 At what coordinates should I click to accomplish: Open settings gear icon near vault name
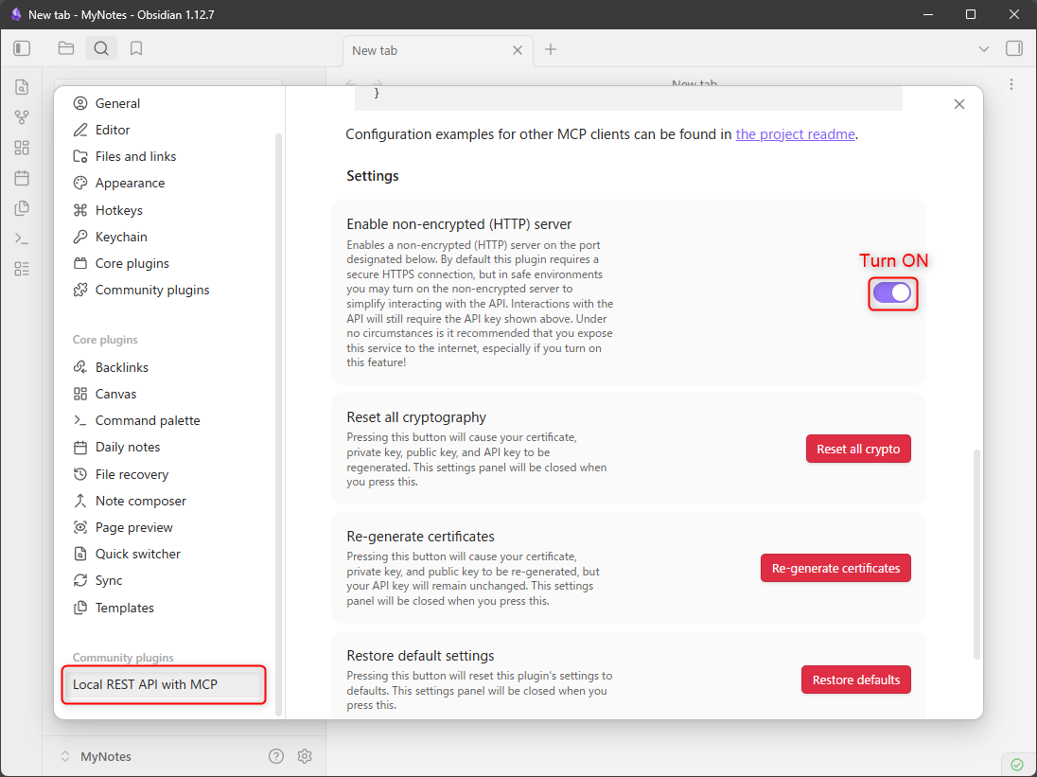(x=305, y=756)
